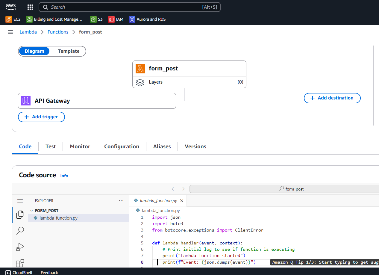Open the code editor hamburger menu
This screenshot has width=379, height=275.
pos(20,201)
